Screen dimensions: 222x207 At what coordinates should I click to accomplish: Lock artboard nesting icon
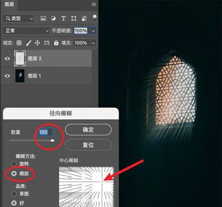click(x=47, y=43)
